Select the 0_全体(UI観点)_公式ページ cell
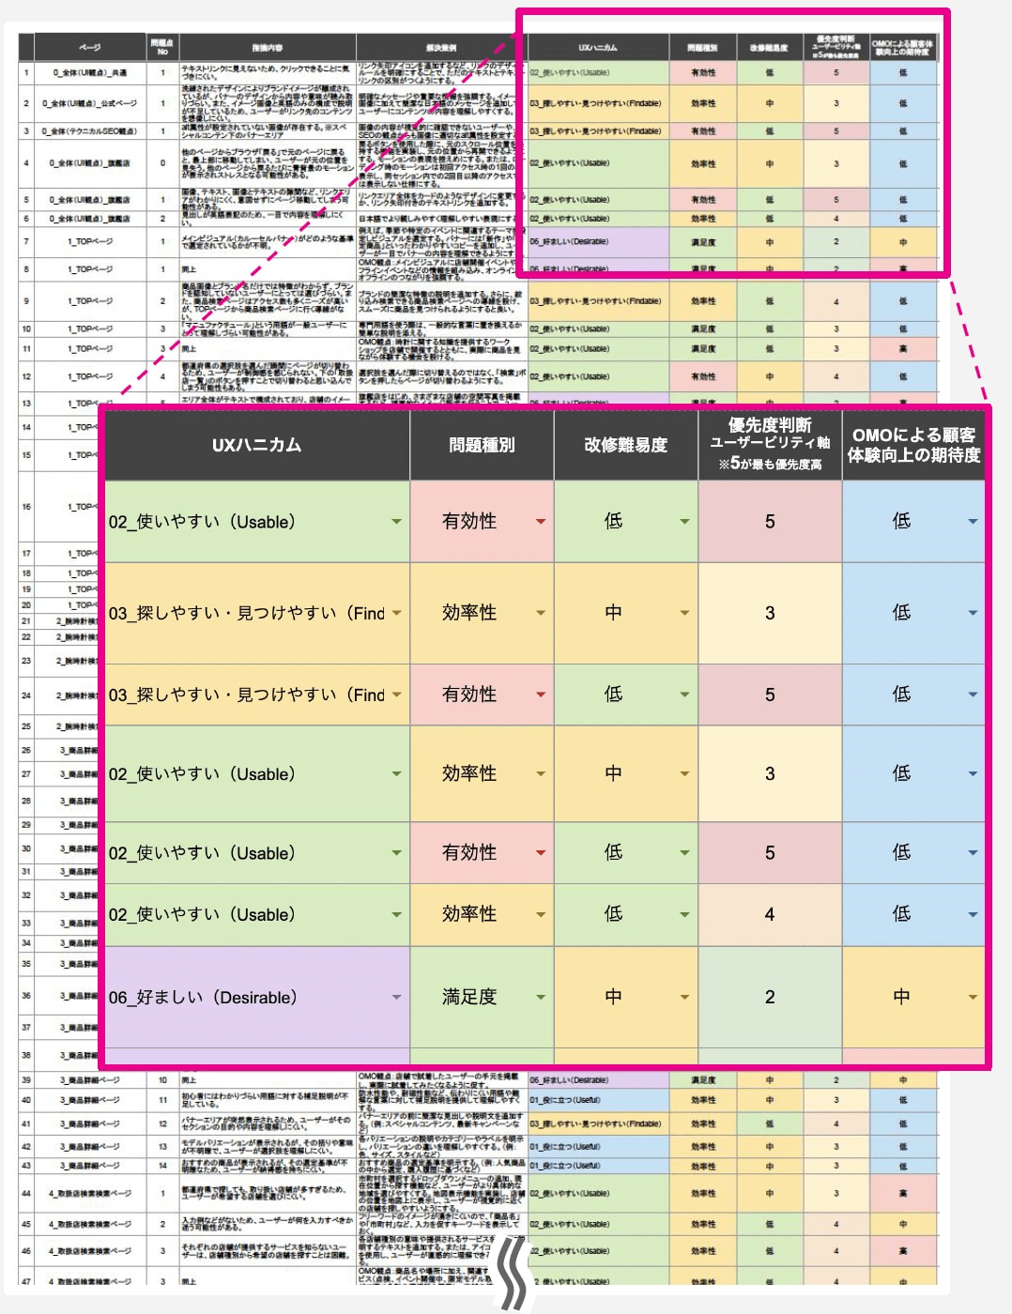 click(x=90, y=103)
